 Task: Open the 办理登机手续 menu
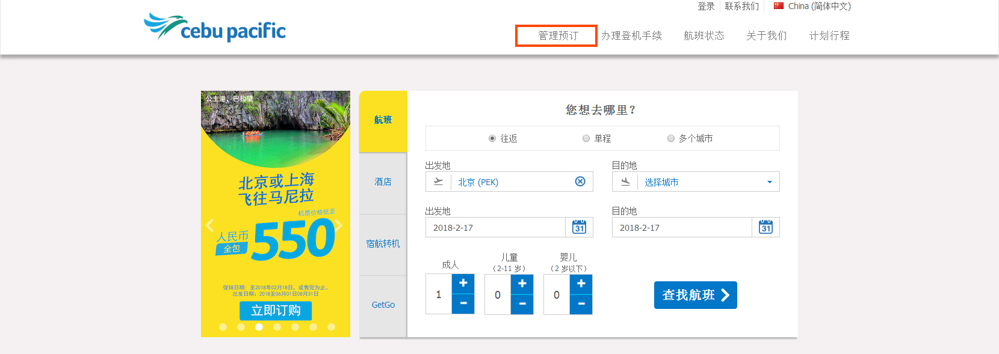(631, 35)
